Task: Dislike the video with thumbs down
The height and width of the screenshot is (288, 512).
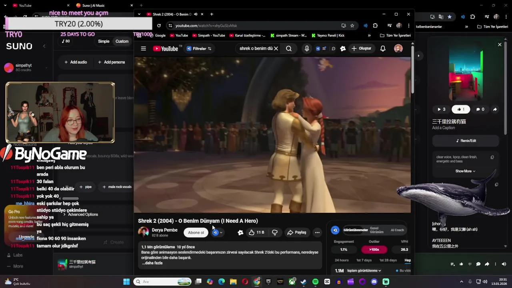Action: tap(275, 232)
